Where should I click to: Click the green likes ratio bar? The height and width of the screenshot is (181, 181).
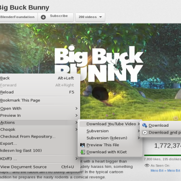click(x=162, y=155)
